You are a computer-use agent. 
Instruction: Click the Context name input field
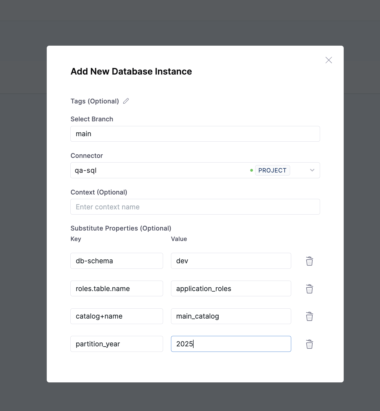pyautogui.click(x=195, y=207)
